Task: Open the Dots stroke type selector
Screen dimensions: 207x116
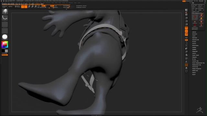Action: tap(5, 18)
